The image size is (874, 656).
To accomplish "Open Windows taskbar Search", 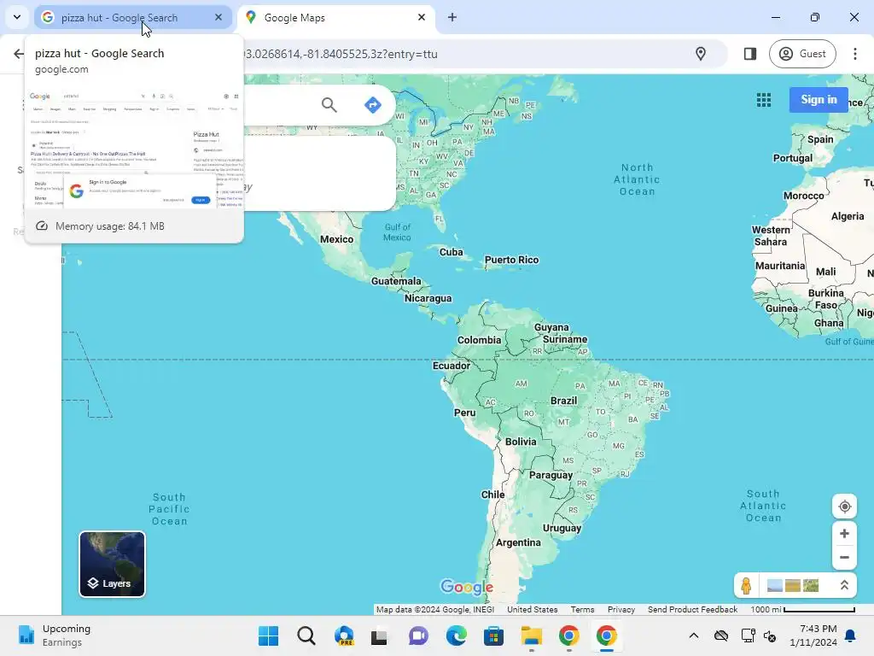I will 306,635.
